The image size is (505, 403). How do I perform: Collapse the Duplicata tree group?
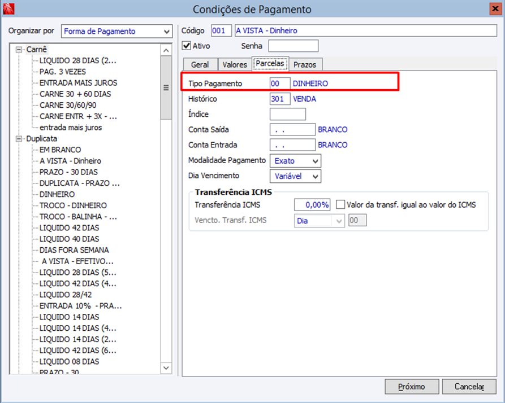coord(19,139)
